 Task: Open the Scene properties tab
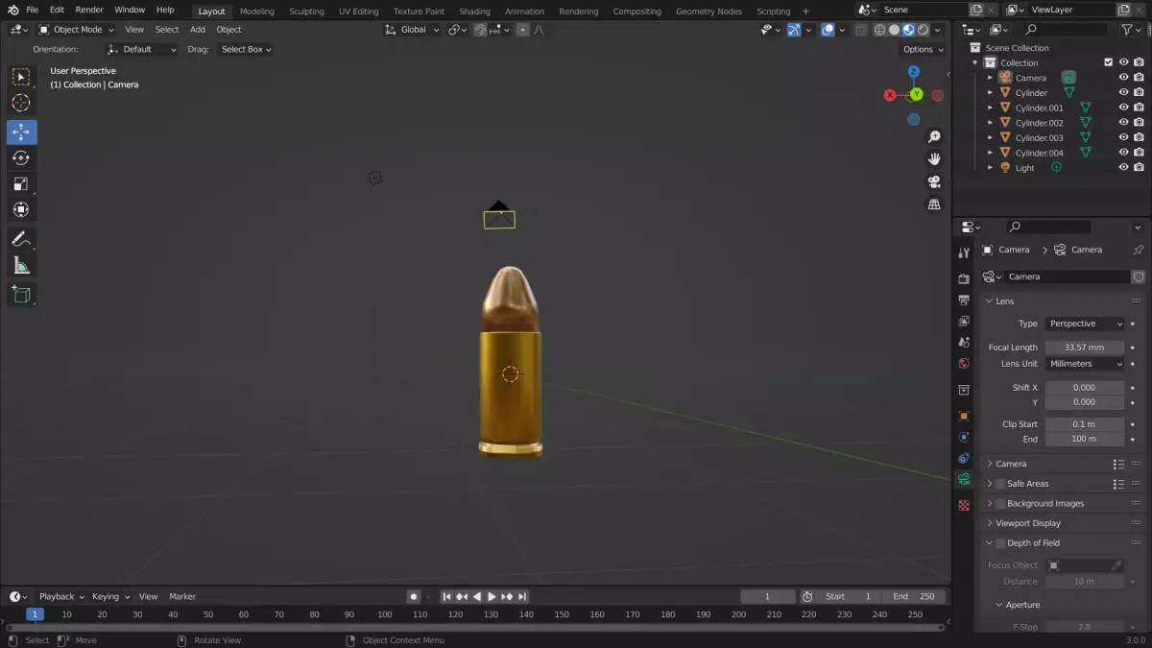pos(964,342)
